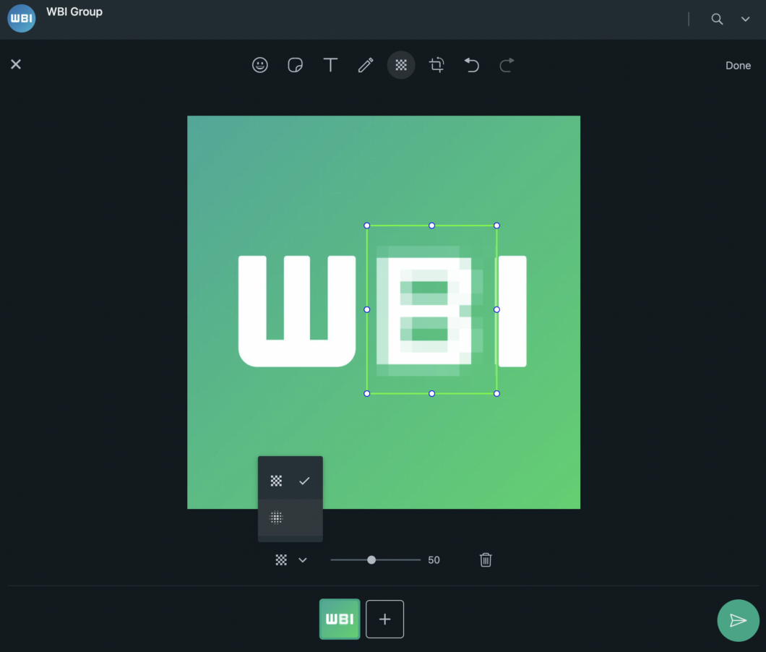Redo the last undone edit
Image resolution: width=766 pixels, height=652 pixels.
pyautogui.click(x=507, y=65)
